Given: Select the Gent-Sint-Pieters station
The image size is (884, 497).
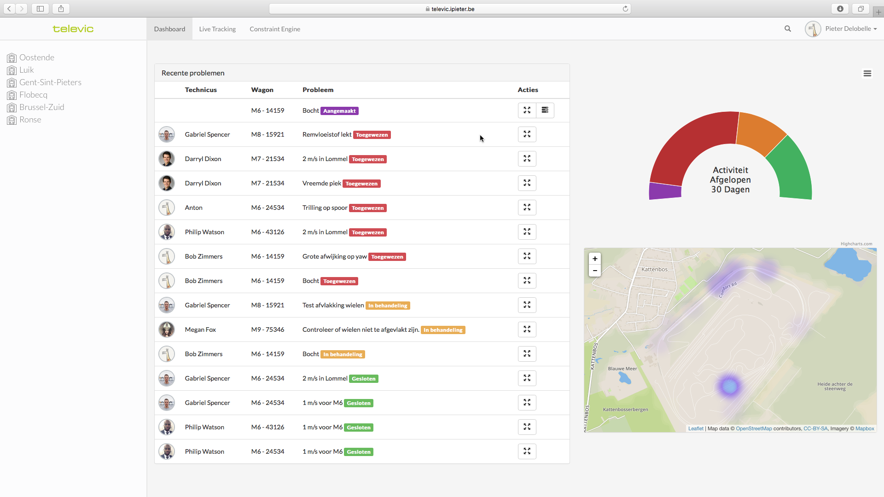Looking at the screenshot, I should point(50,82).
